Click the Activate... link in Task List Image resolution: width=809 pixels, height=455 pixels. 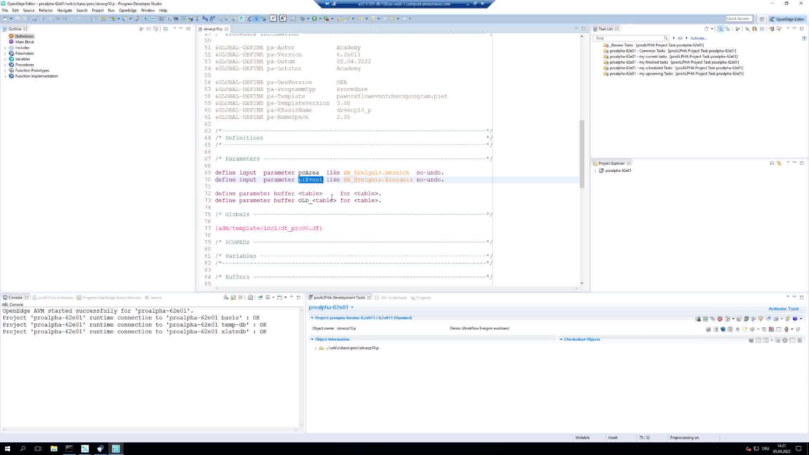(x=698, y=38)
